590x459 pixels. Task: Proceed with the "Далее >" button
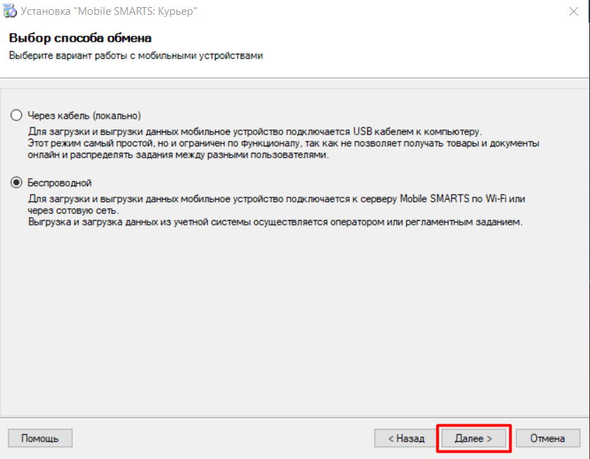click(473, 438)
